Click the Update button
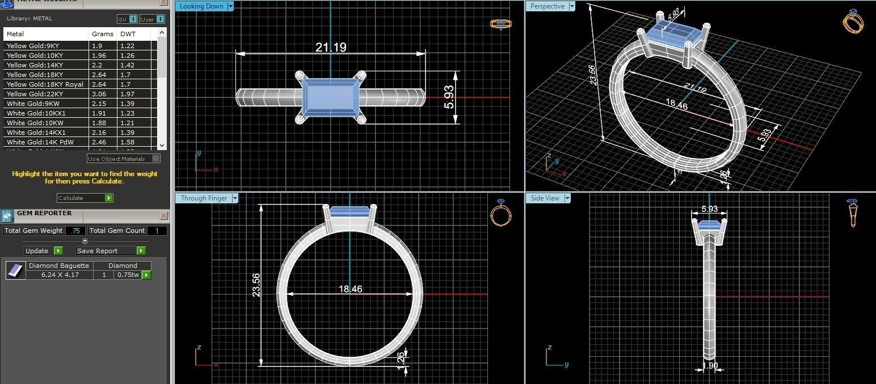 pyautogui.click(x=44, y=250)
